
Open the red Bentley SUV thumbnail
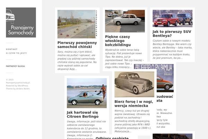(x=172, y=18)
